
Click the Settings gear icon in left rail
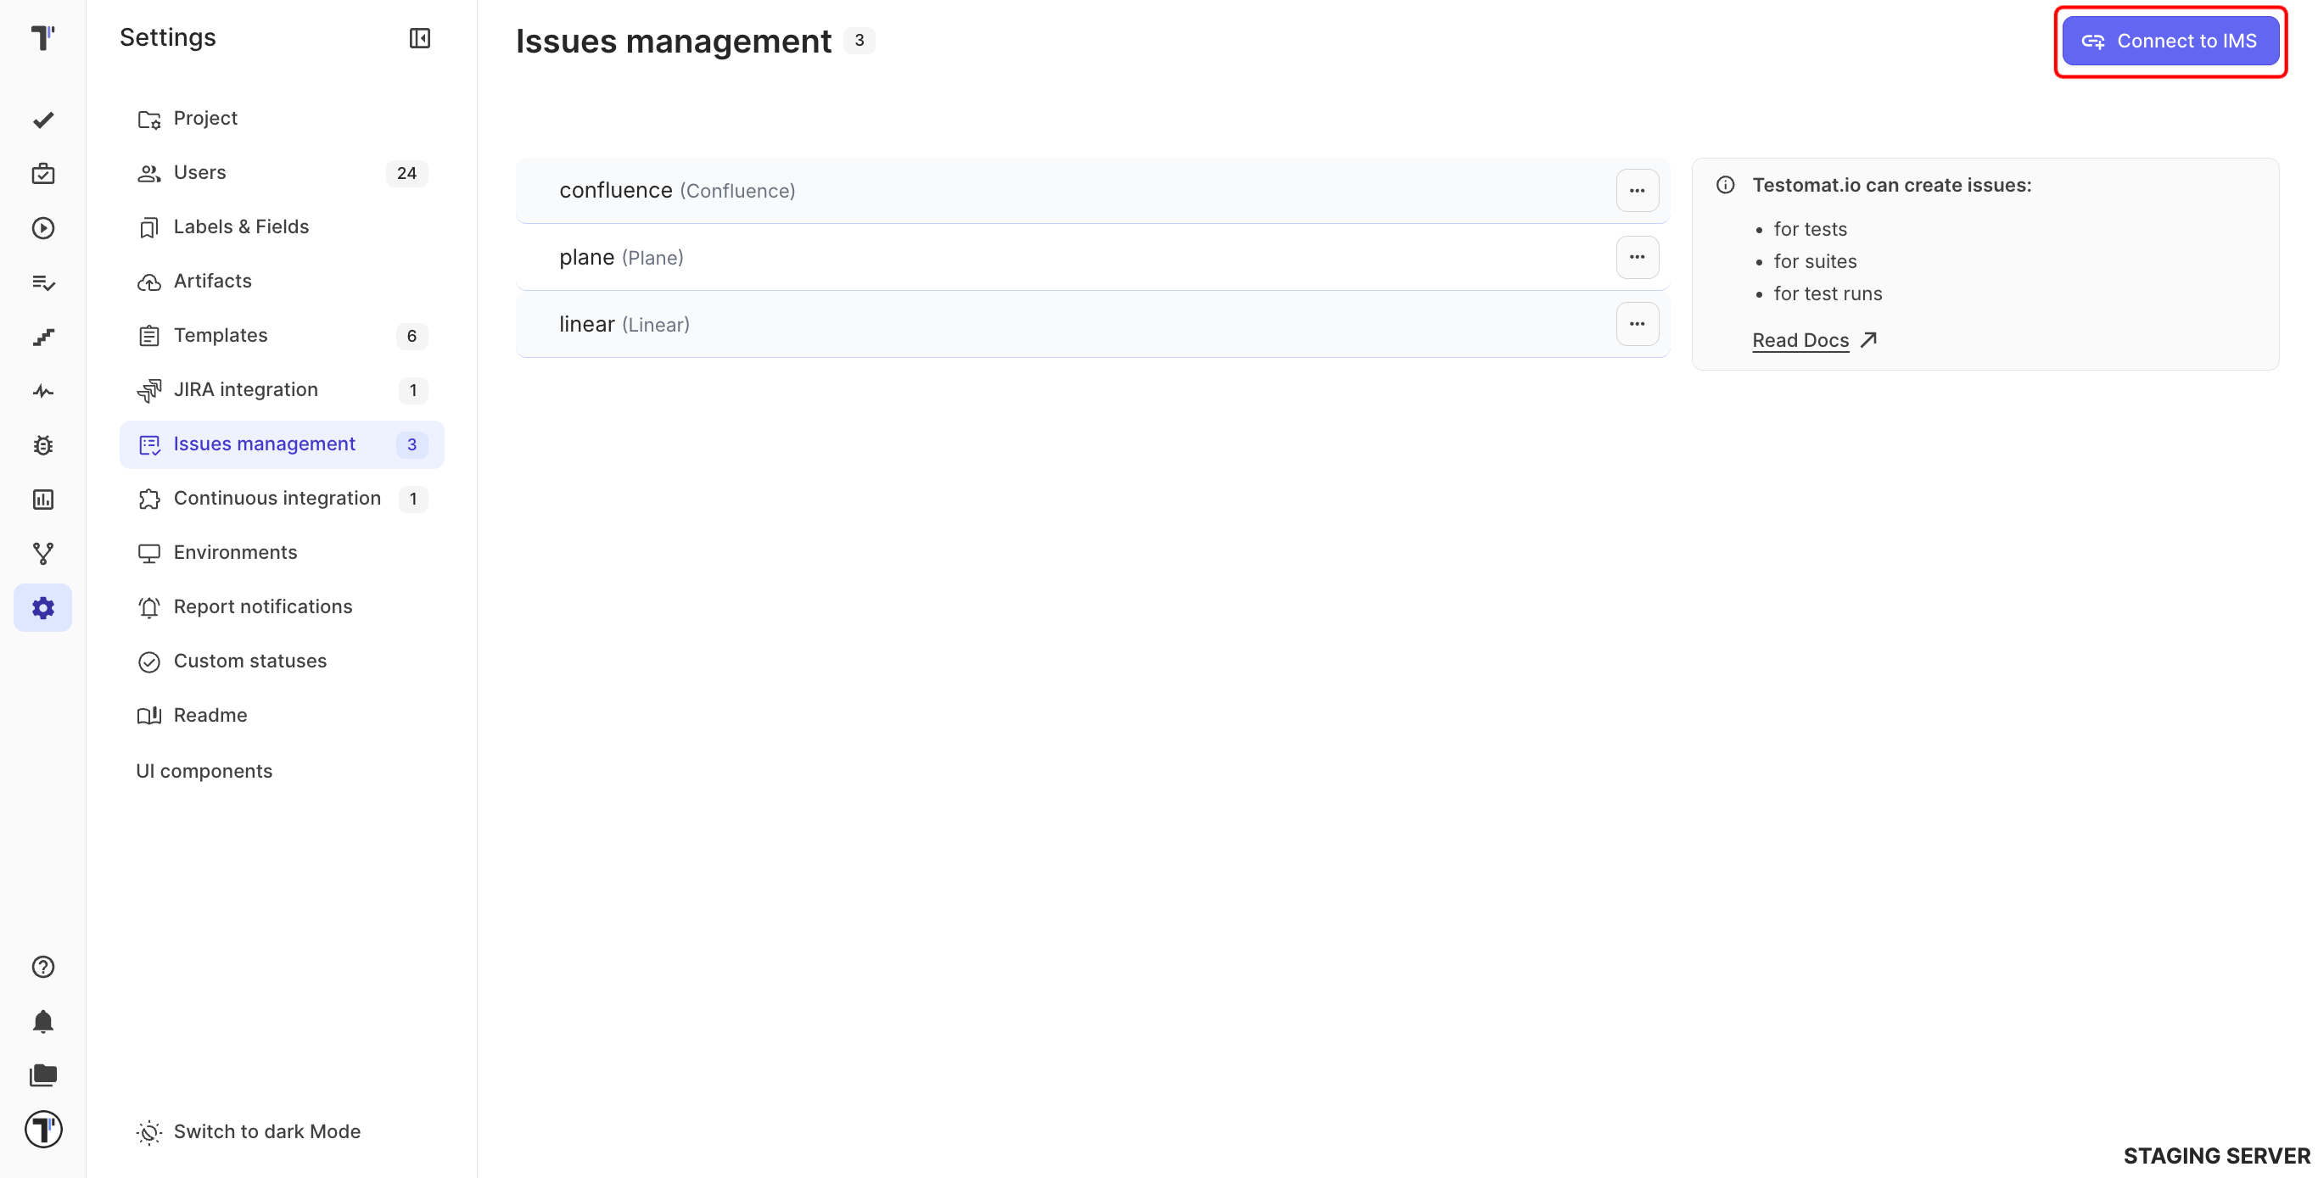pyautogui.click(x=43, y=608)
